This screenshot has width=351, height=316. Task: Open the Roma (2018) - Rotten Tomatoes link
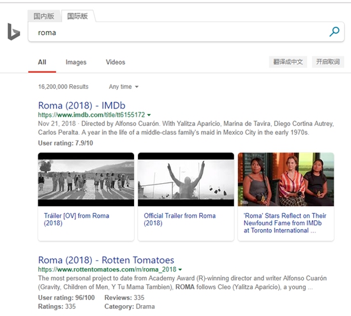pyautogui.click(x=106, y=260)
